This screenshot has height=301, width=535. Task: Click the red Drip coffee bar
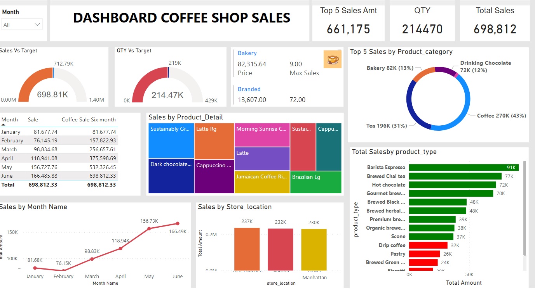coord(428,245)
